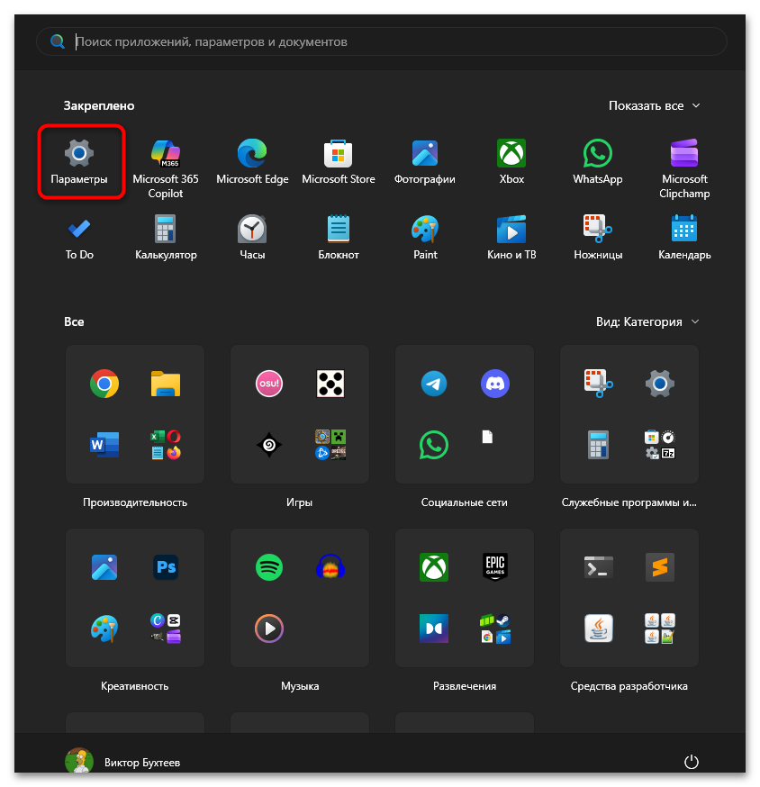Launch media player in Музыка group
The image size is (760, 787).
point(269,629)
